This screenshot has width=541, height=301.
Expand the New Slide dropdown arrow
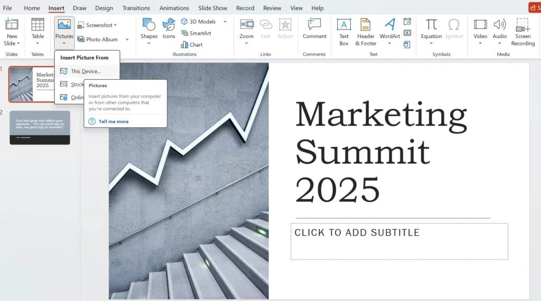pyautogui.click(x=18, y=43)
